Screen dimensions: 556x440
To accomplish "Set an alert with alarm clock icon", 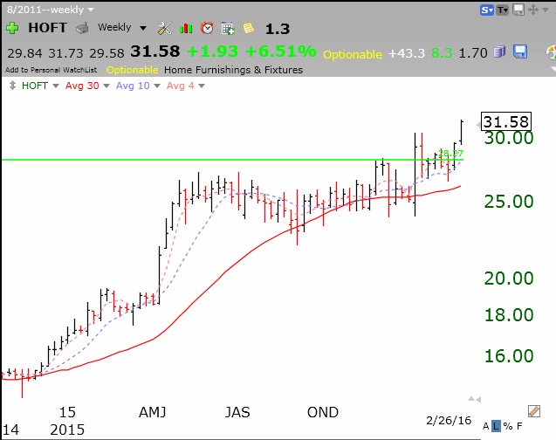I will [207, 28].
